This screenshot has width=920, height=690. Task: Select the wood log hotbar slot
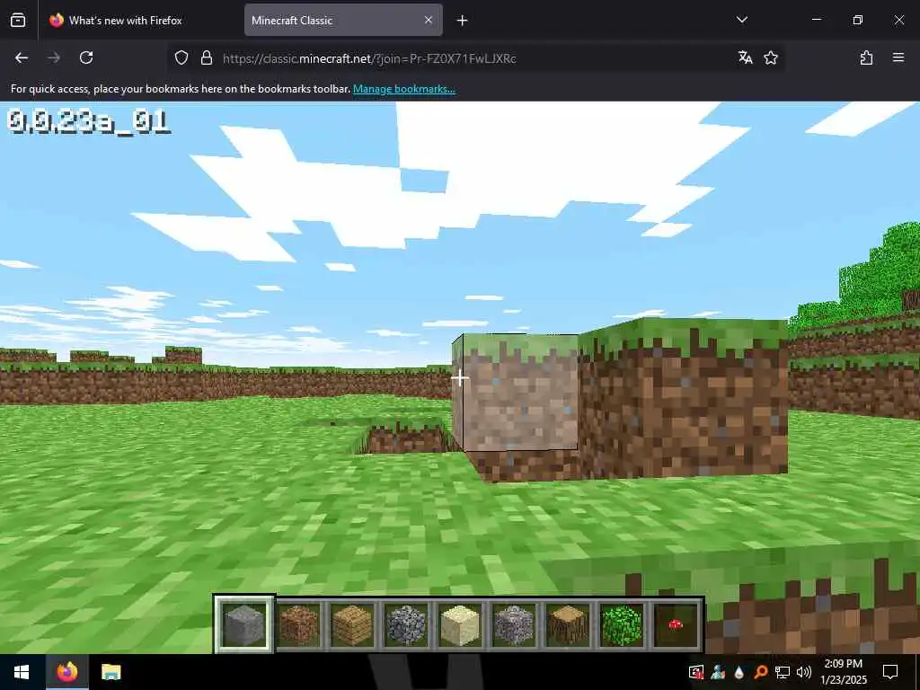(x=568, y=624)
